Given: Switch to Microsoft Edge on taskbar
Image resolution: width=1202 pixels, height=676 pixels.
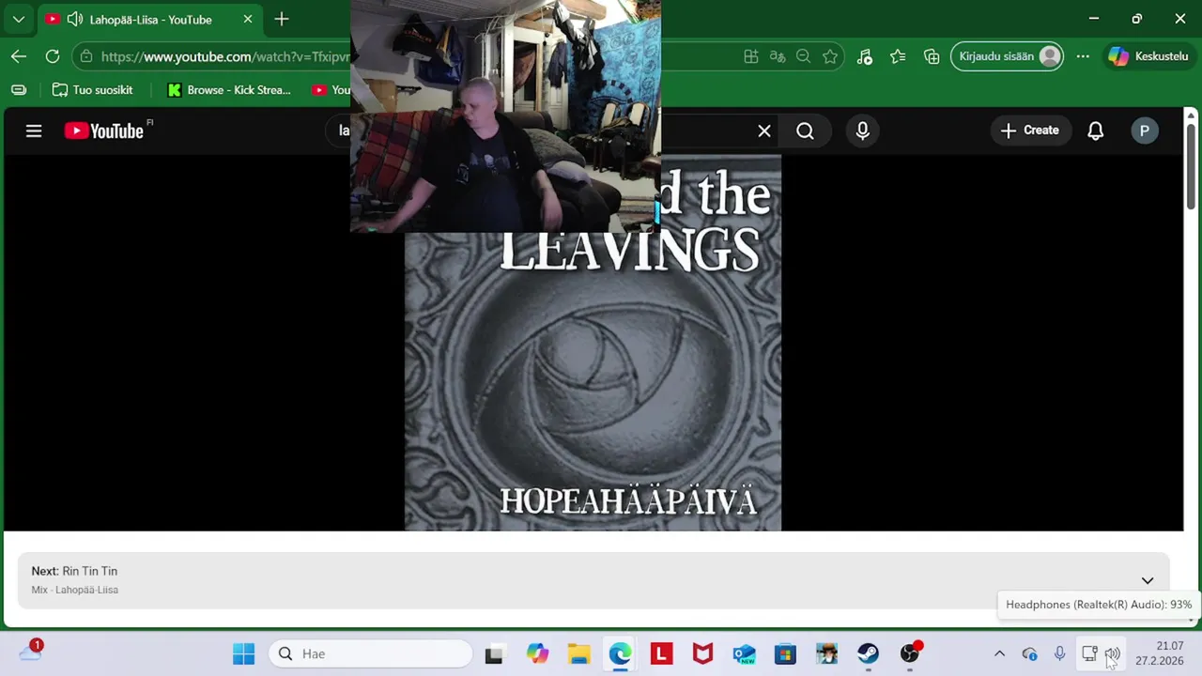Looking at the screenshot, I should tap(620, 653).
